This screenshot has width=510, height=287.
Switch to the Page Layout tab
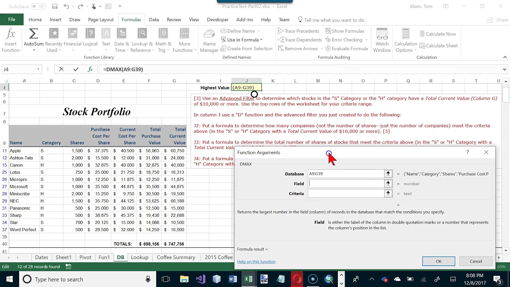coord(101,20)
